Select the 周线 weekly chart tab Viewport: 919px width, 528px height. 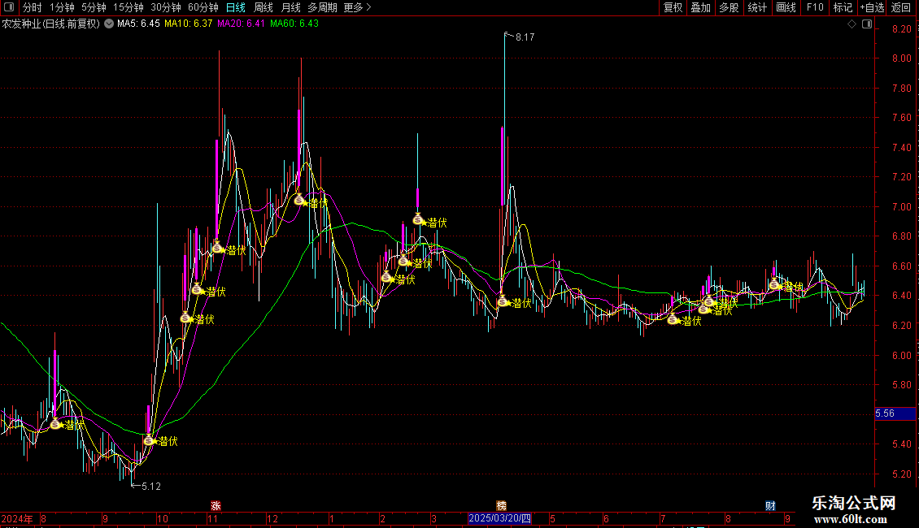pyautogui.click(x=264, y=7)
